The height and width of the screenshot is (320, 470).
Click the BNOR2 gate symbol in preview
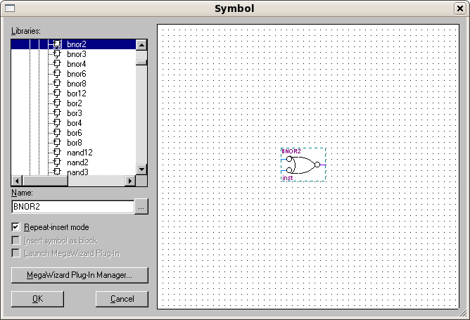coord(303,165)
